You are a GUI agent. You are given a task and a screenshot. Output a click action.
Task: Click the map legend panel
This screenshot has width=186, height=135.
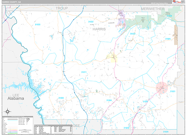click(x=16, y=124)
